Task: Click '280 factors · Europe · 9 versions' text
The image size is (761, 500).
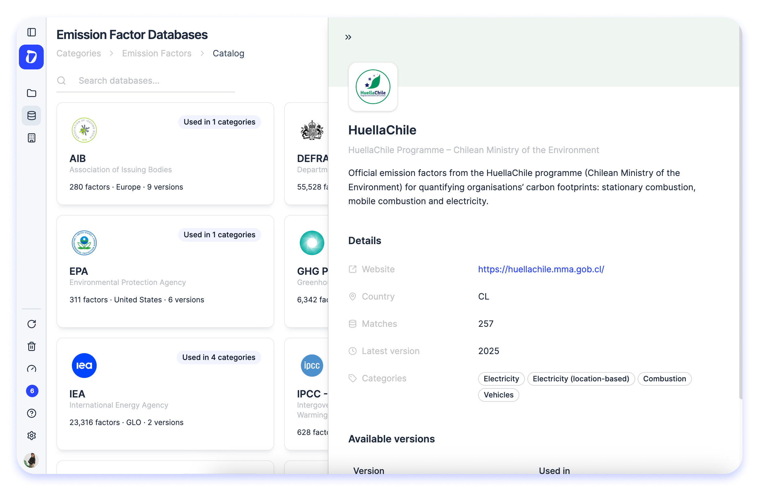Action: pyautogui.click(x=126, y=187)
